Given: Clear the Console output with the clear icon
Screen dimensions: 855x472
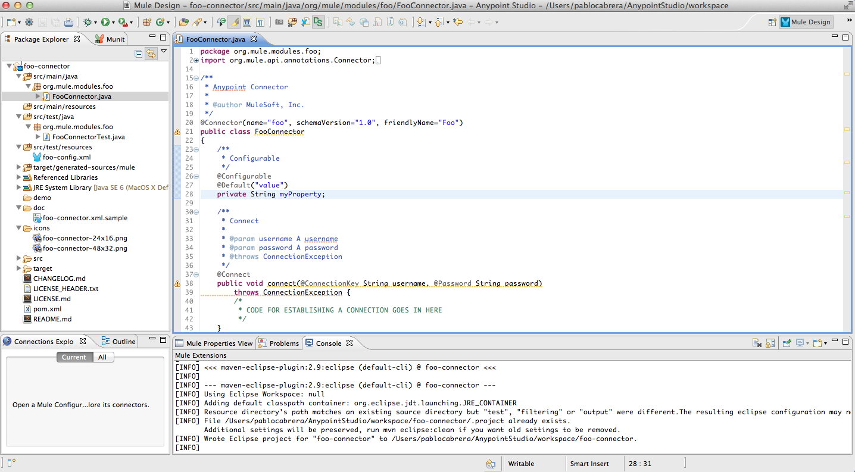Looking at the screenshot, I should pos(757,343).
